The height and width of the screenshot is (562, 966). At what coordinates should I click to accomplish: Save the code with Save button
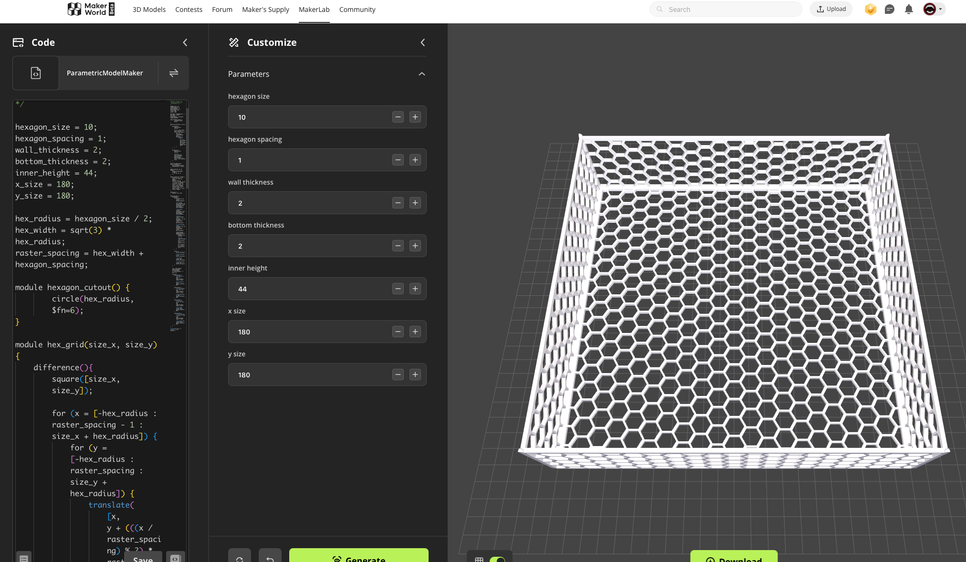[x=143, y=557]
